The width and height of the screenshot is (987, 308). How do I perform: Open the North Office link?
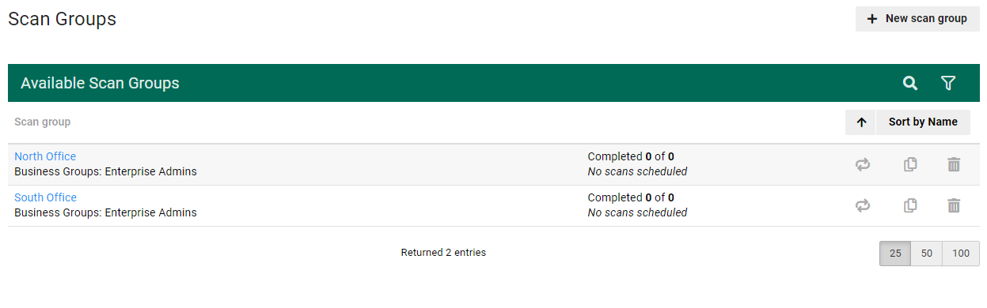(45, 156)
